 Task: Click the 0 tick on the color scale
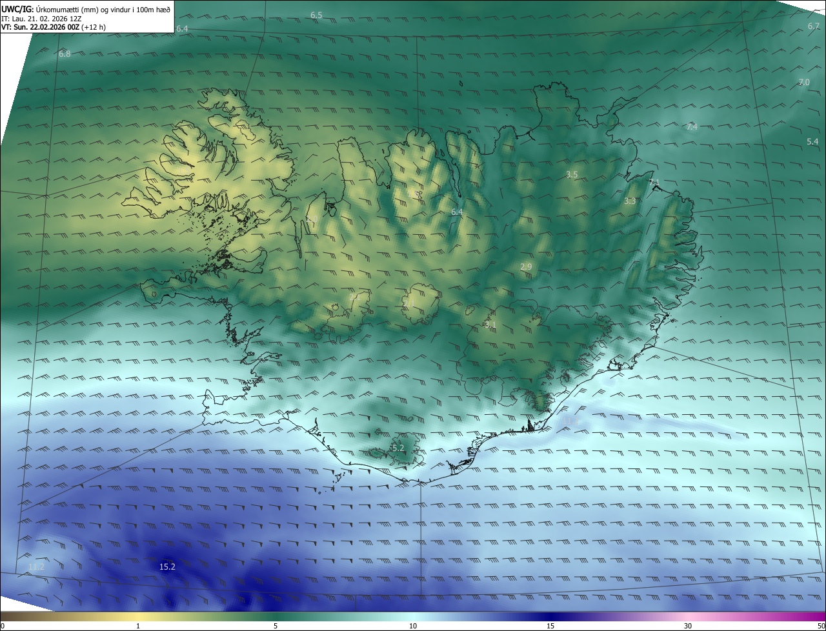[x=3, y=626]
